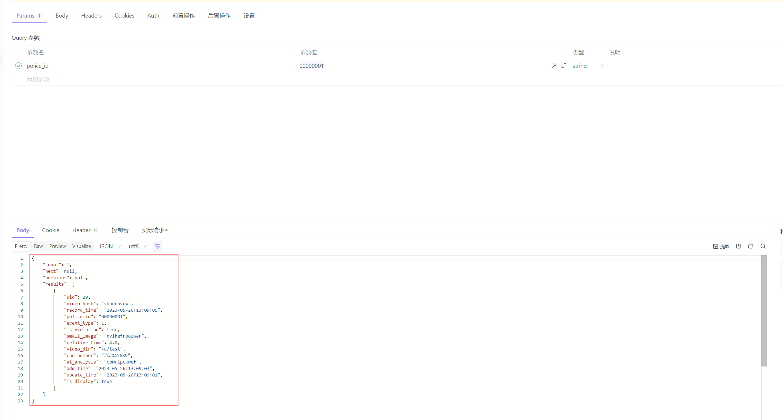Open search in response with magnifier icon
The image size is (783, 420).
point(763,246)
